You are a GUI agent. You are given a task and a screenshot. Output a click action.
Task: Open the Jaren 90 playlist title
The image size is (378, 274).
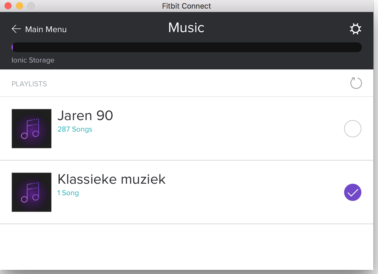[85, 116]
